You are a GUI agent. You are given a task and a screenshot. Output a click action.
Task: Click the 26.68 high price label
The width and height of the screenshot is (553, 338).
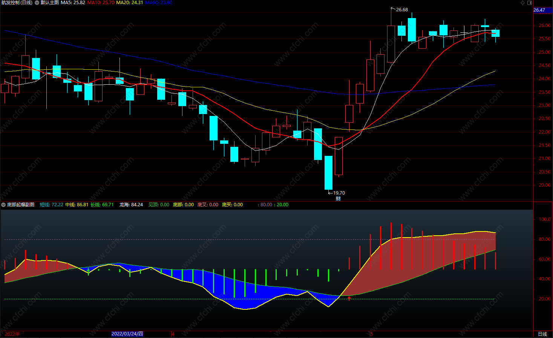402,10
